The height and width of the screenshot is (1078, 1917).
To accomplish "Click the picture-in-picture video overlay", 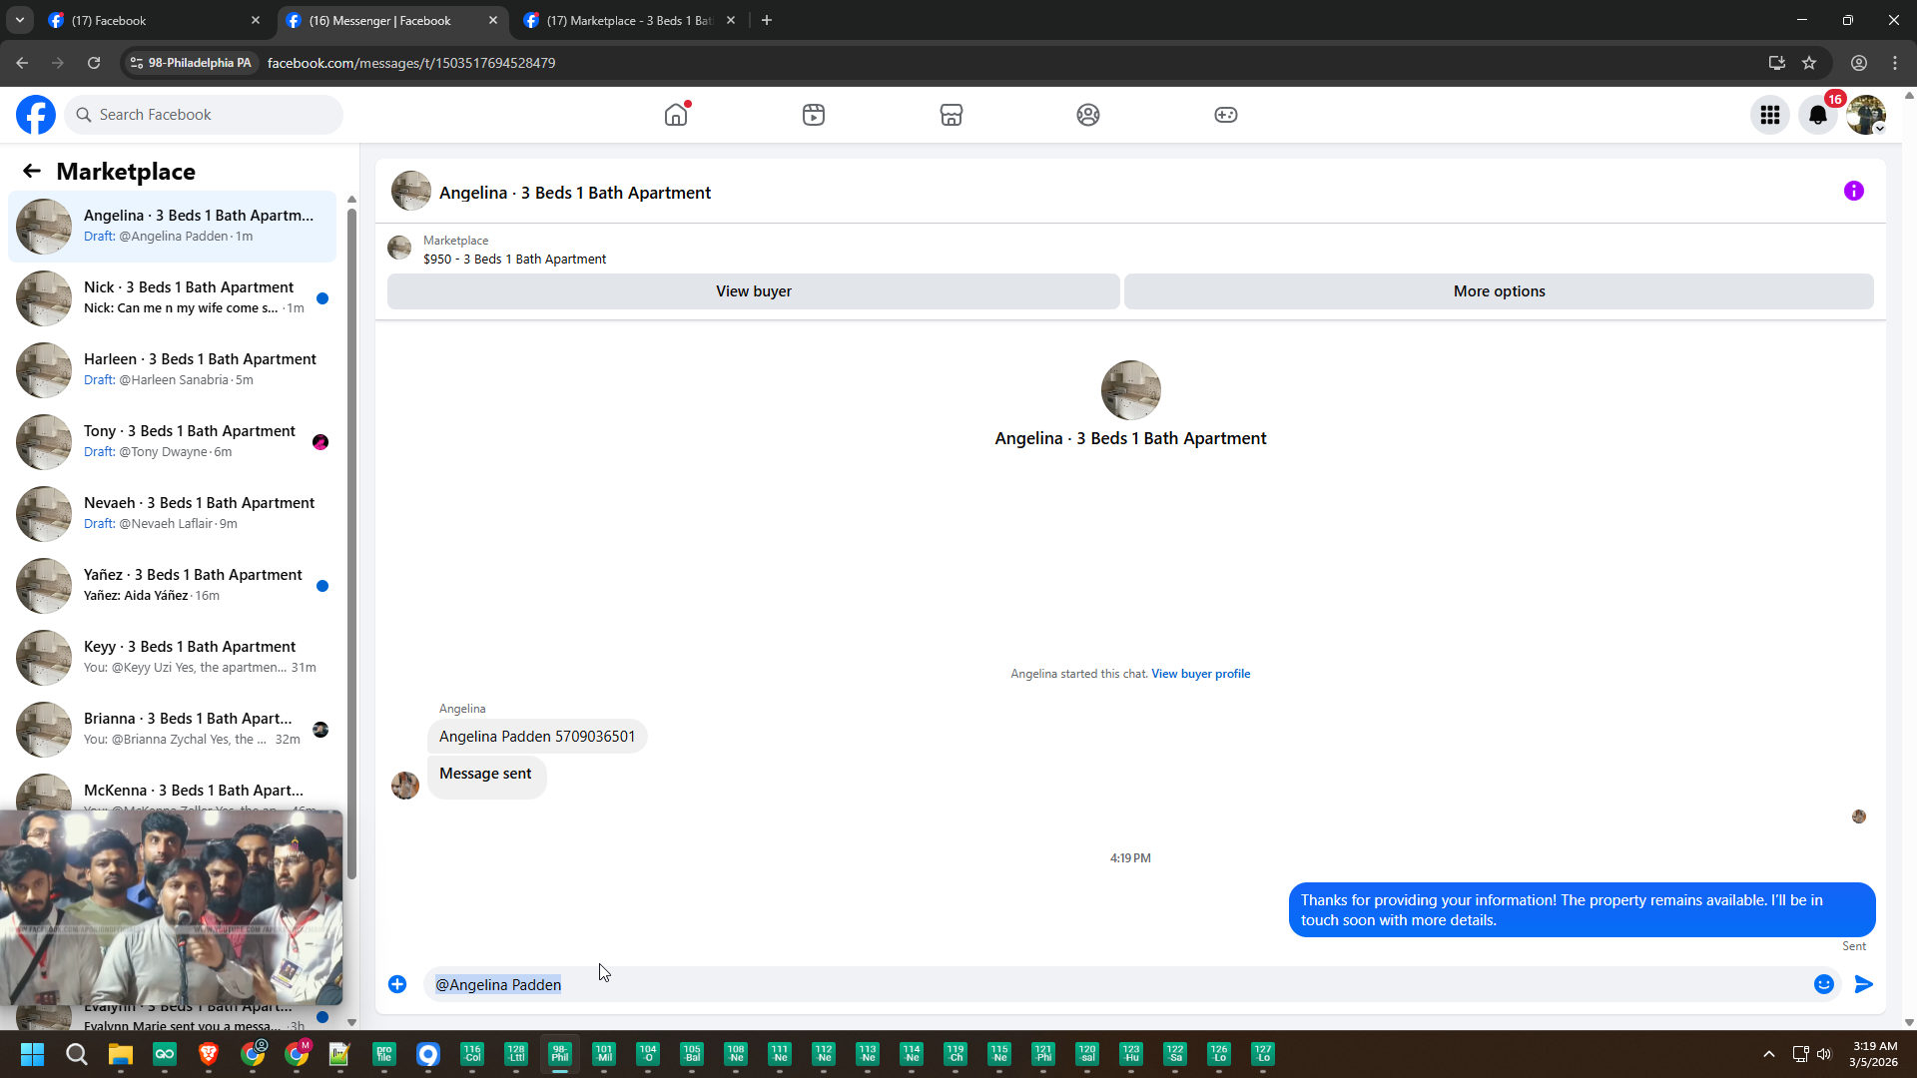I will 171,907.
